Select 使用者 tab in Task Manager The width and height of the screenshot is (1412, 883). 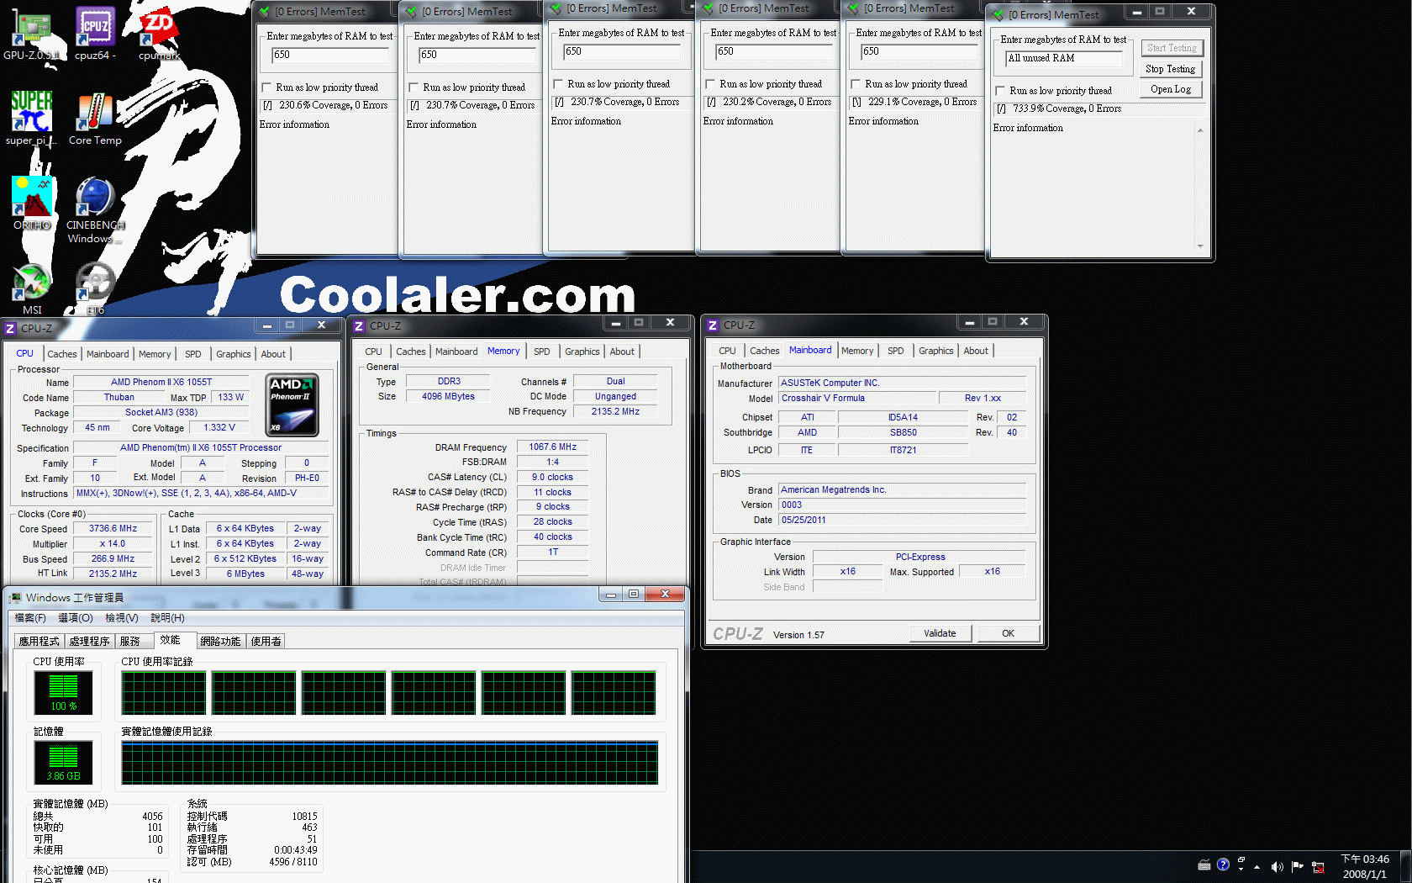[x=266, y=641]
